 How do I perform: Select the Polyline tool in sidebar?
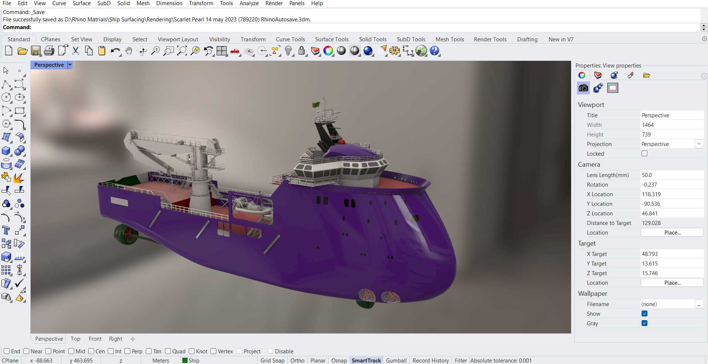point(6,84)
